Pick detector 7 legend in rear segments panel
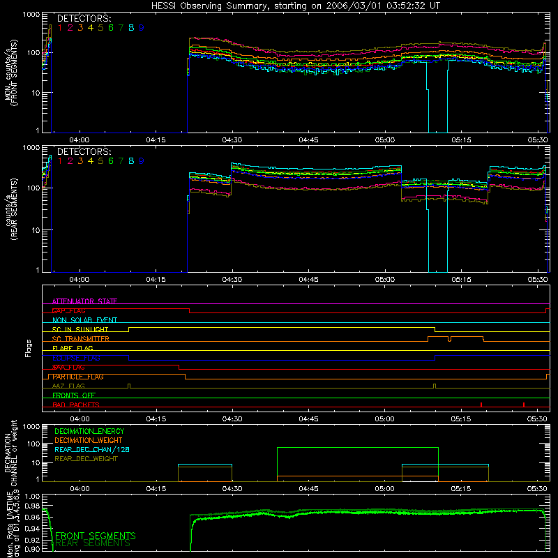This screenshot has width=558, height=558. (121, 161)
